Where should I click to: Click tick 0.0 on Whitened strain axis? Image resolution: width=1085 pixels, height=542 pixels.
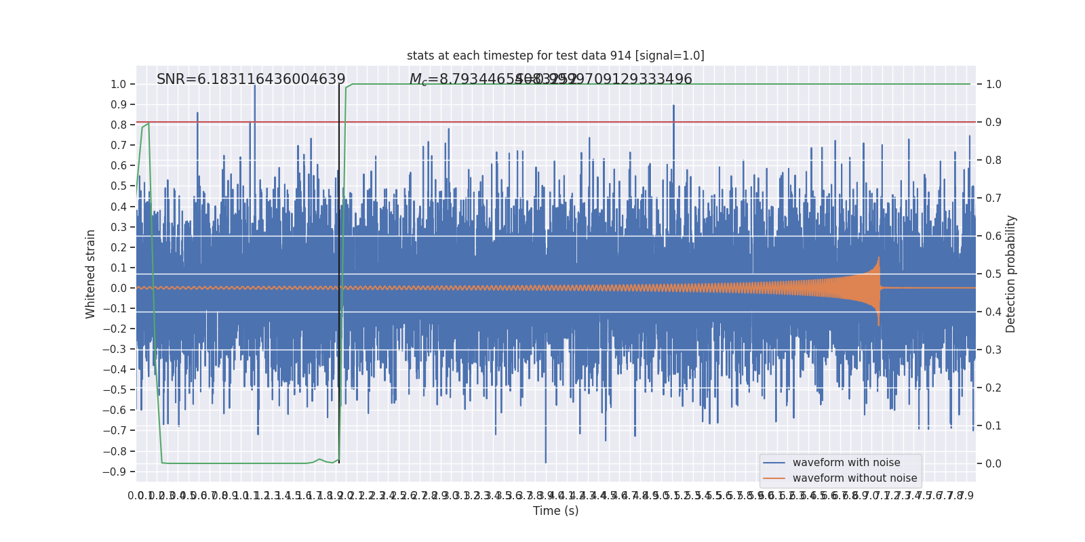[x=118, y=288]
